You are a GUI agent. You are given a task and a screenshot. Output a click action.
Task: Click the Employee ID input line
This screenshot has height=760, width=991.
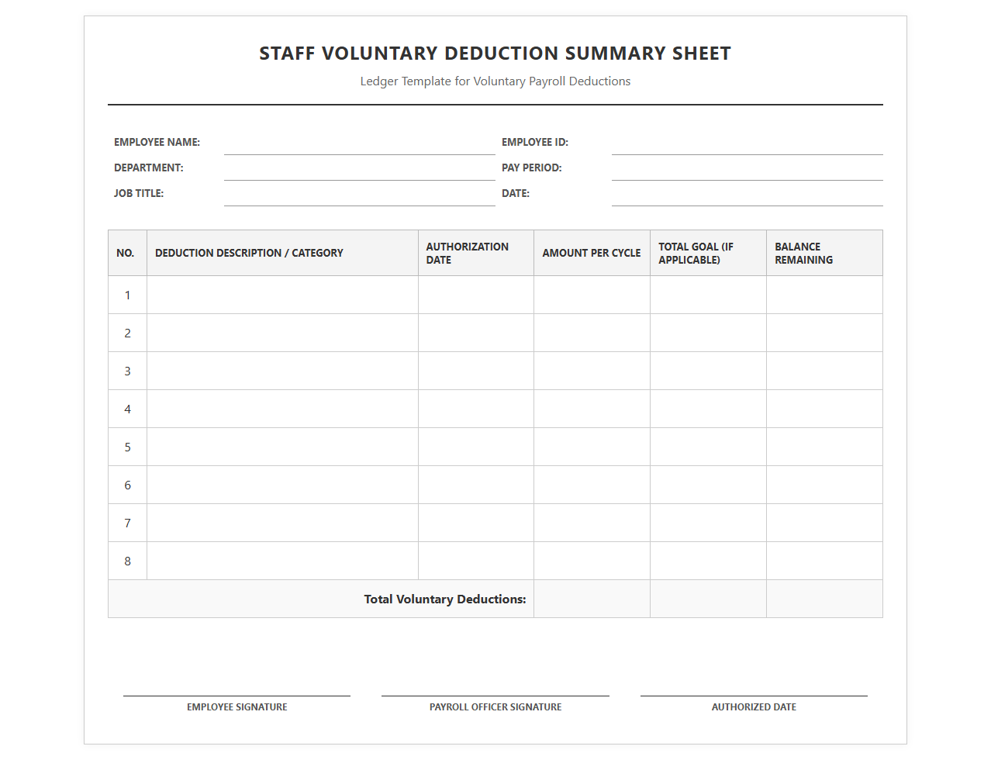[x=747, y=144]
